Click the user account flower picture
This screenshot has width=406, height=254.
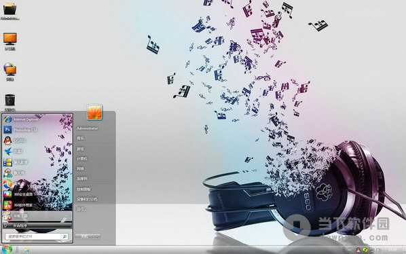click(x=94, y=112)
